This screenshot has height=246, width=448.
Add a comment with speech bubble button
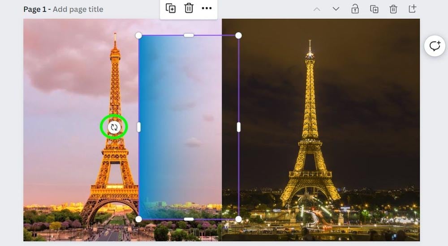[x=435, y=46]
